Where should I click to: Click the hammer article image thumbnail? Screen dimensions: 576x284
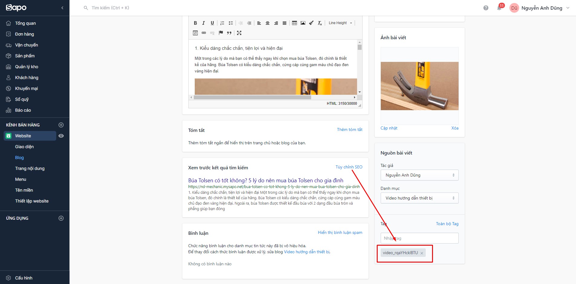coord(420,86)
